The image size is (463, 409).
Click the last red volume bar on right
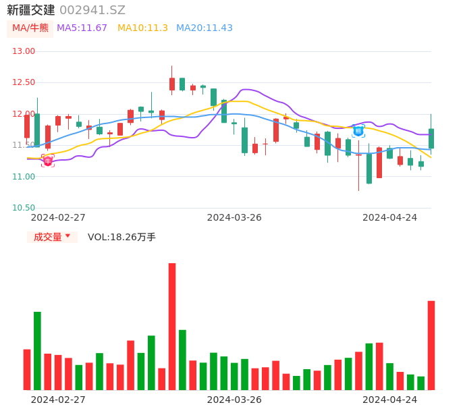pos(431,345)
